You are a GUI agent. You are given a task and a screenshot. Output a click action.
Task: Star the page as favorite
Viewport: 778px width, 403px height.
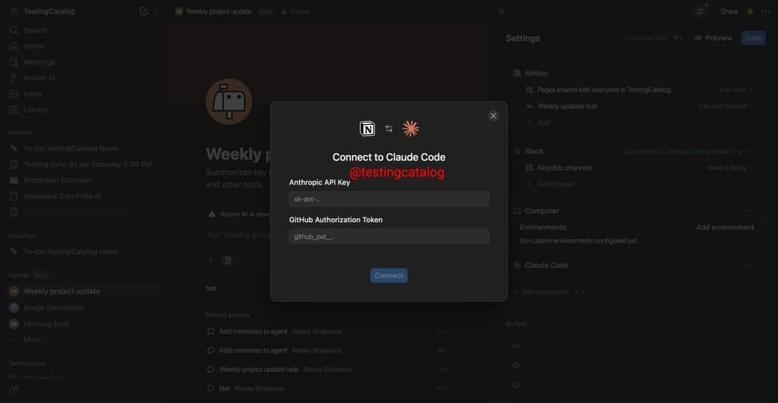coord(750,12)
